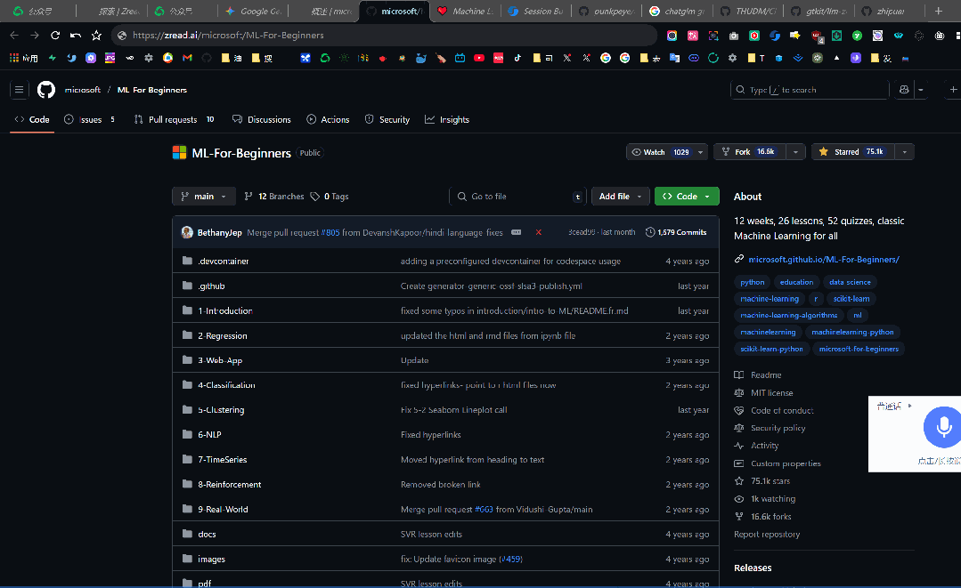Click the failed status X on the latest commit
Viewport: 961px width, 588px height.
coord(538,232)
